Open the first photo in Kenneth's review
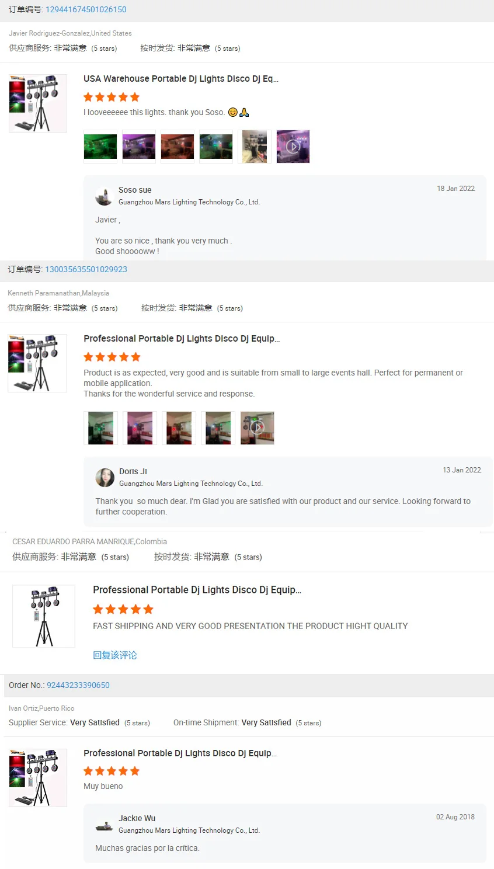 [100, 428]
